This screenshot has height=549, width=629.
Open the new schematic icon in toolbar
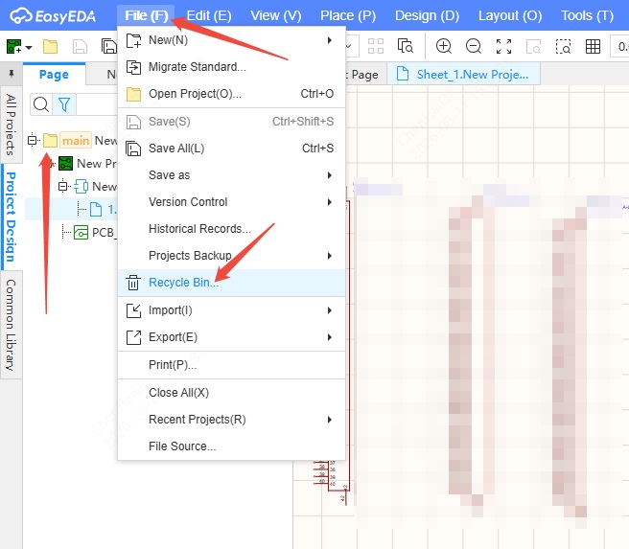[14, 47]
